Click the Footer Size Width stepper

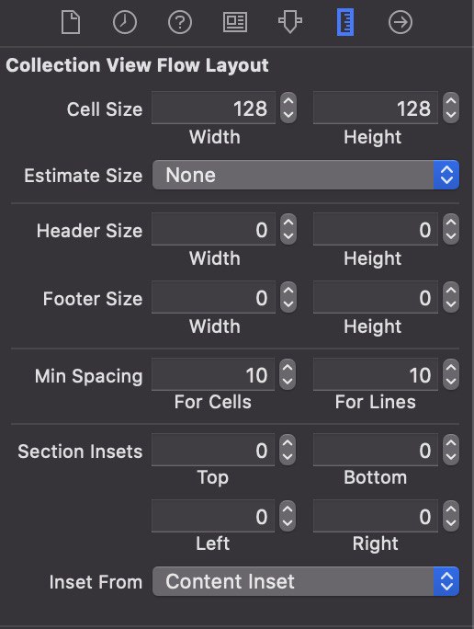click(288, 298)
